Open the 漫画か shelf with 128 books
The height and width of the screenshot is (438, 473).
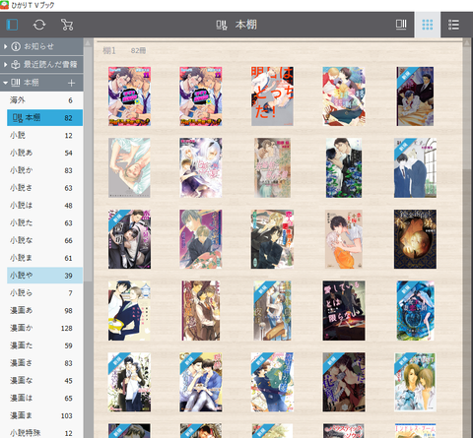click(x=41, y=328)
